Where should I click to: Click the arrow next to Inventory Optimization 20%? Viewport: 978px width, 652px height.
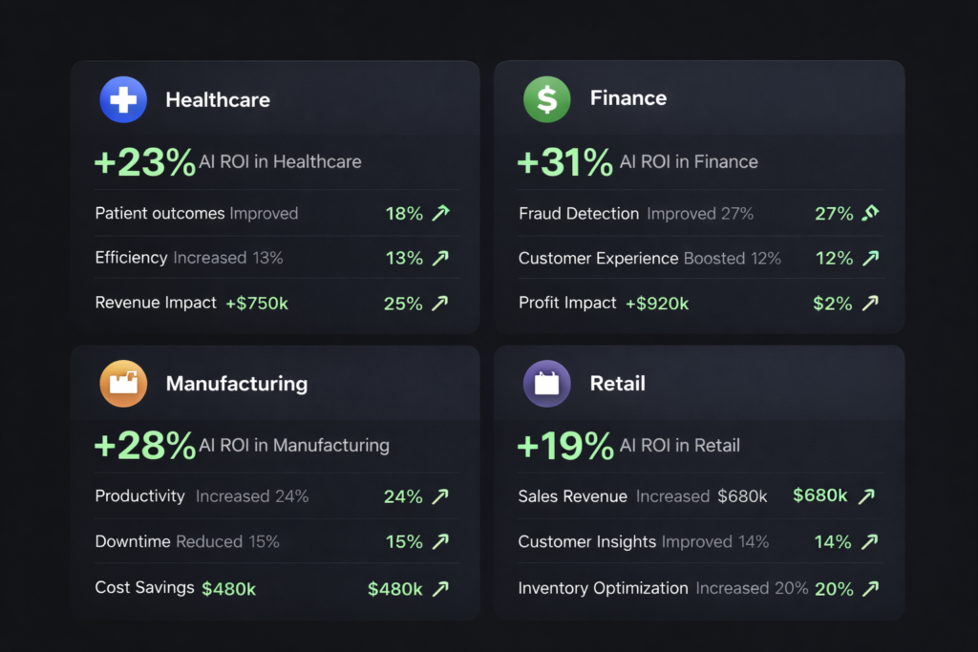click(x=870, y=587)
